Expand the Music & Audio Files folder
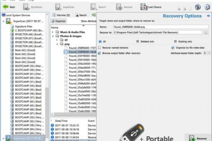 (x=53, y=32)
